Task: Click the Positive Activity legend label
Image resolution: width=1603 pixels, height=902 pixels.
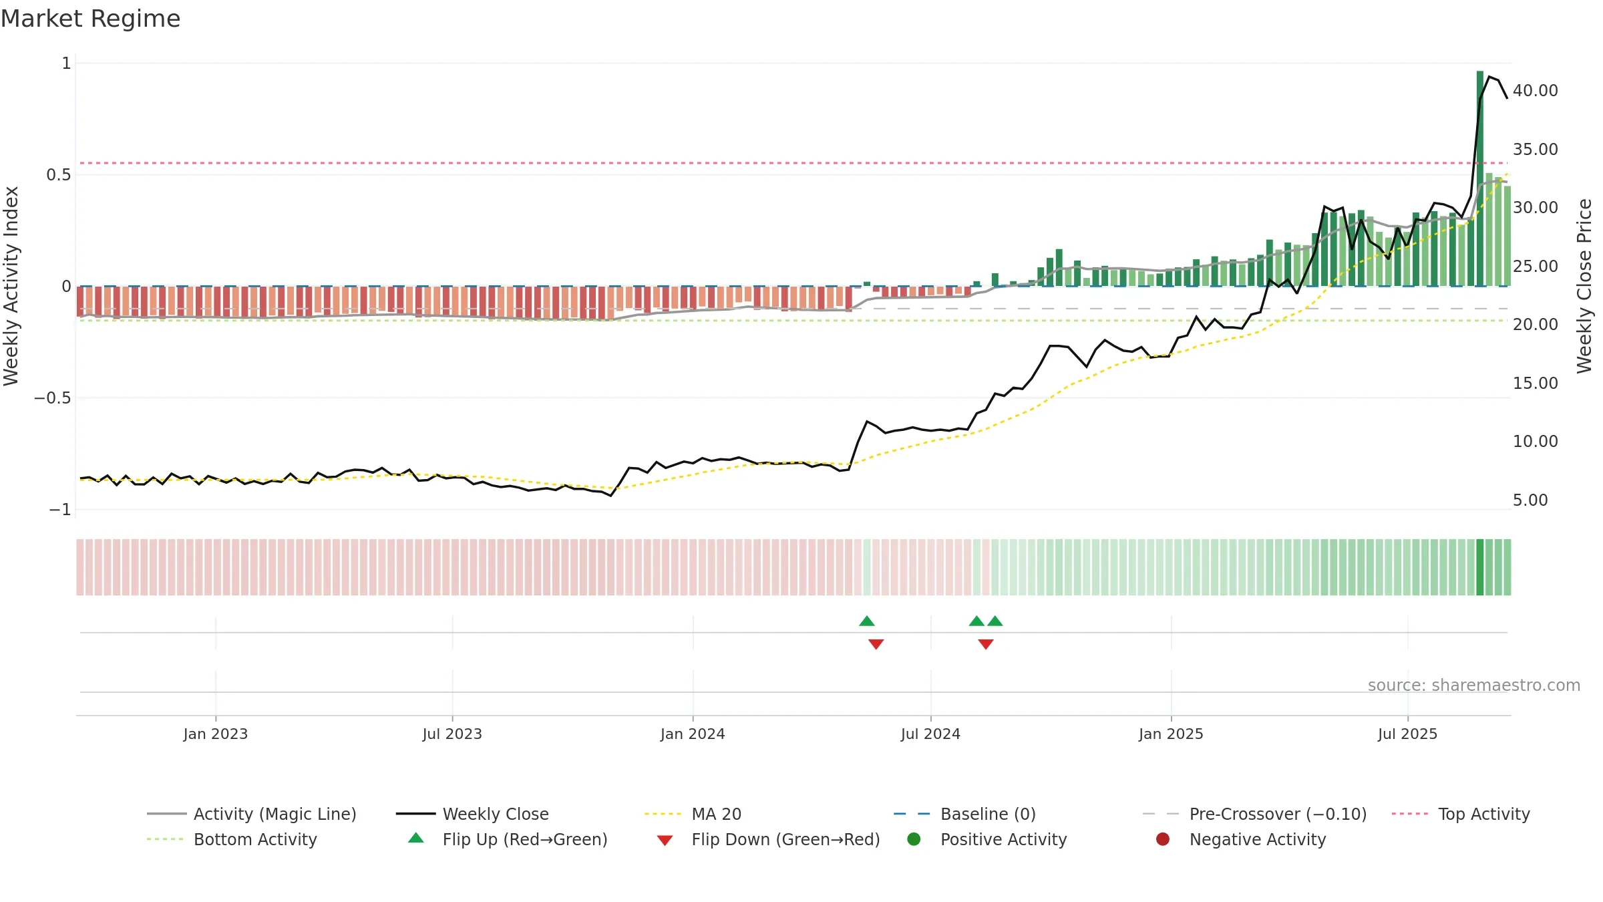Action: [x=1003, y=839]
